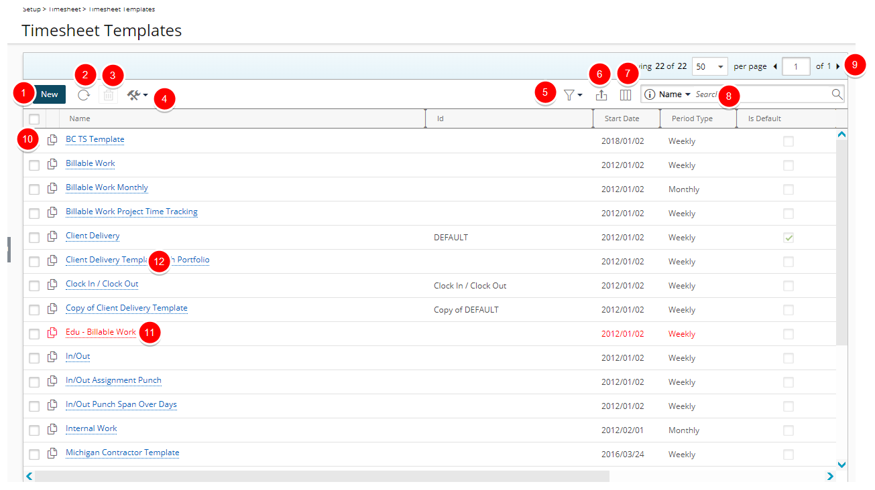
Task: Click the page number input box
Action: tap(796, 66)
